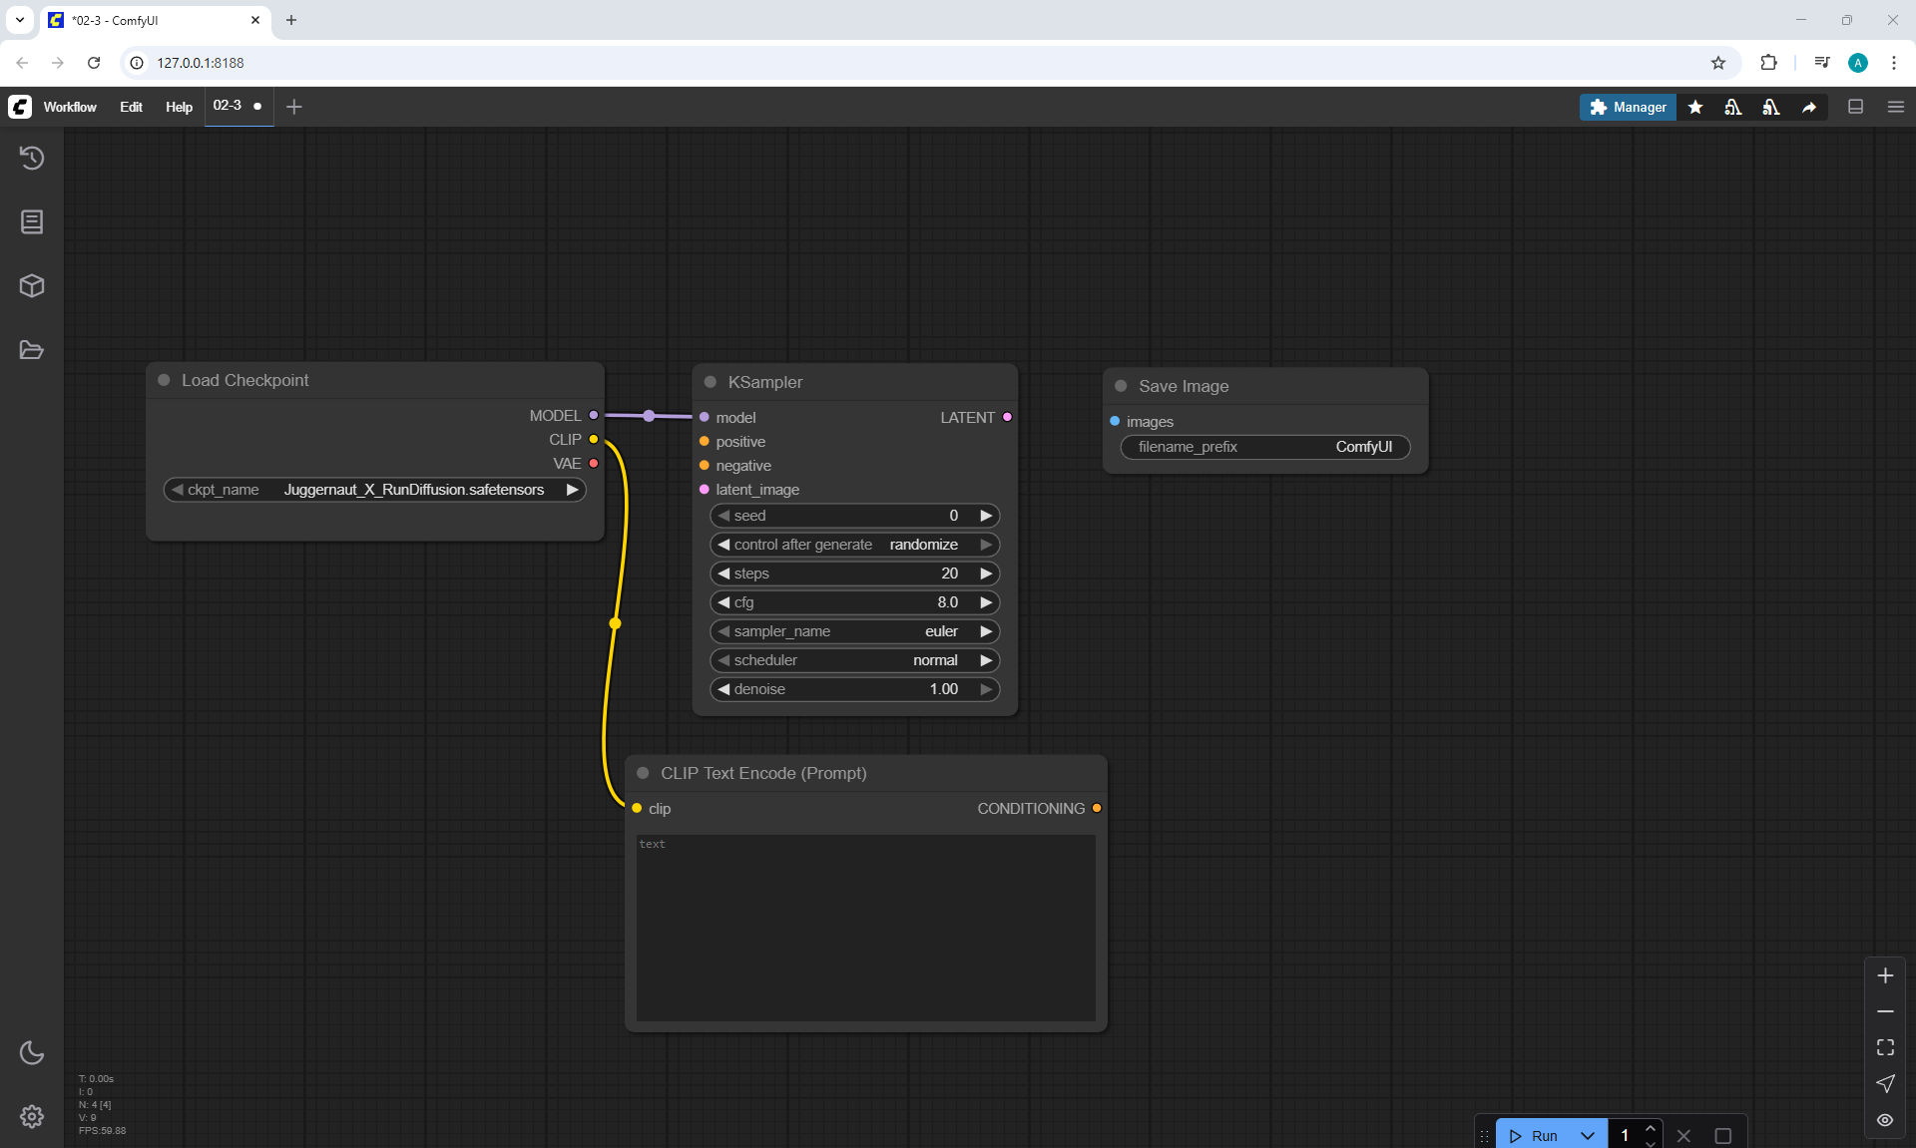Open the model library cube icon
The height and width of the screenshot is (1148, 1916).
click(x=32, y=286)
